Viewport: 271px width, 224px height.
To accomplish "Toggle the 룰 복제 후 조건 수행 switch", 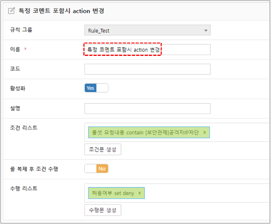I will [96, 169].
